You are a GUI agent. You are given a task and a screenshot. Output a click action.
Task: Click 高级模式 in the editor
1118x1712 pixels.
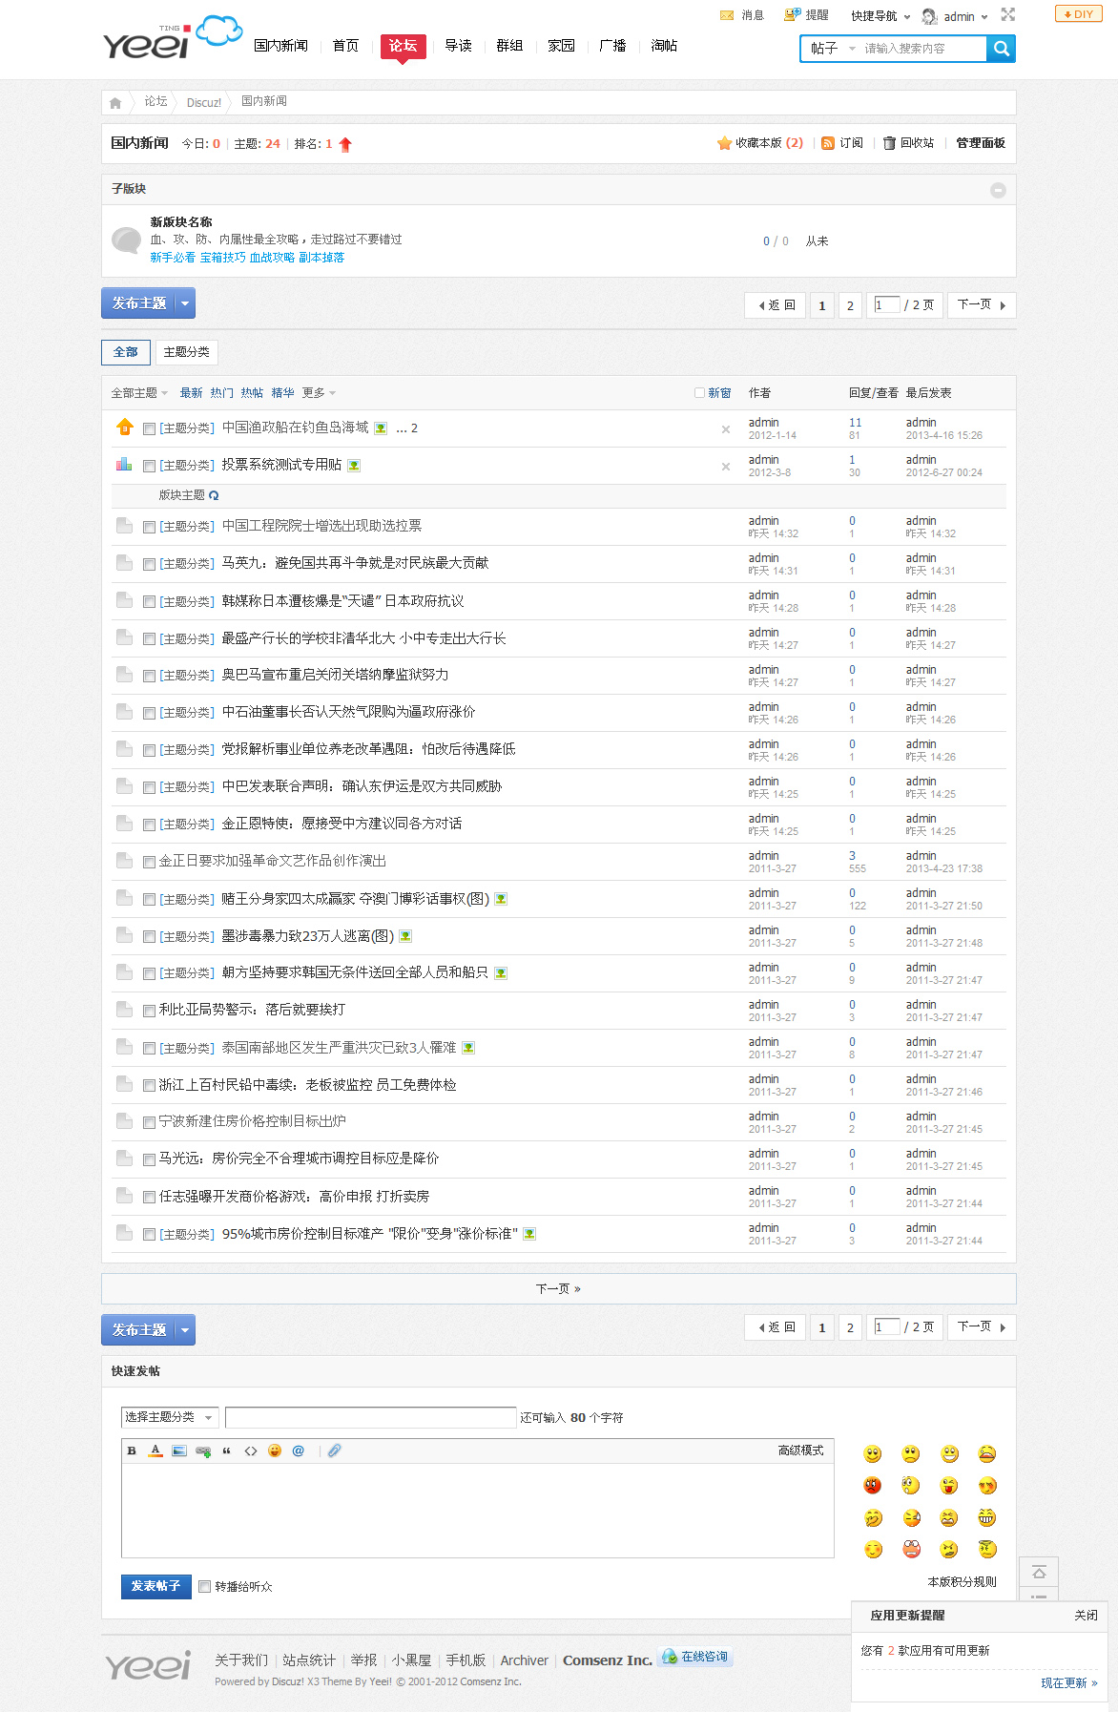coord(800,1451)
